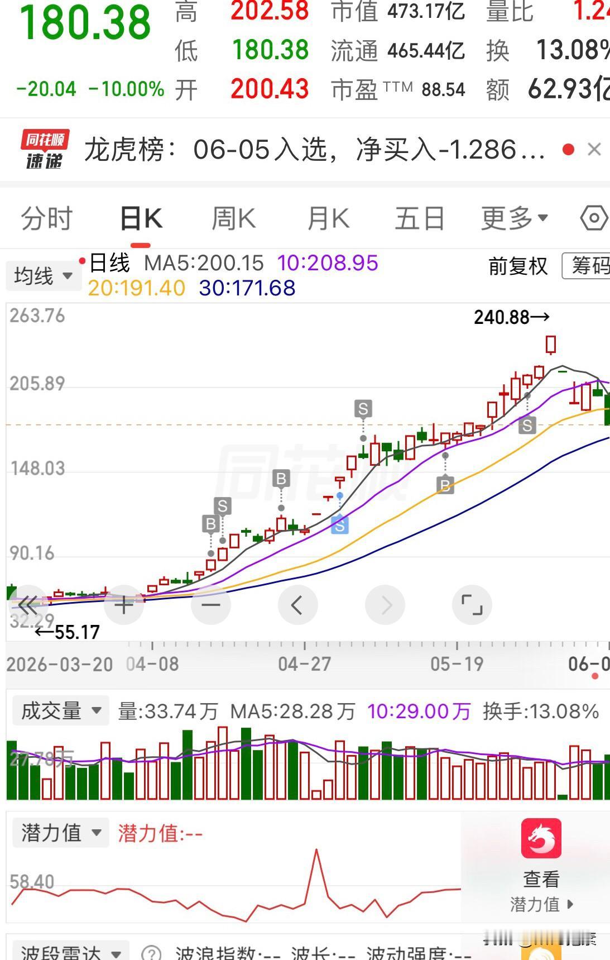Switch to 分时 tab

(x=47, y=218)
